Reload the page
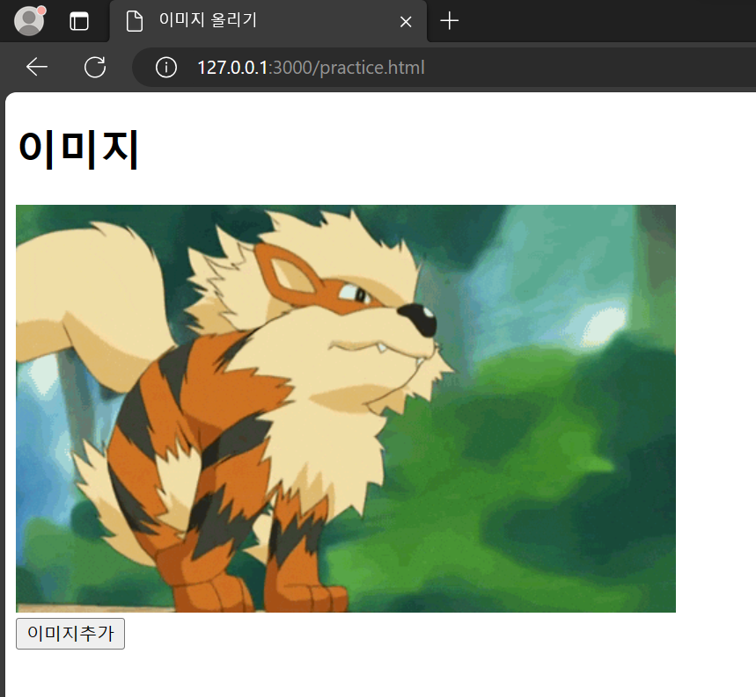756x697 pixels. (95, 67)
